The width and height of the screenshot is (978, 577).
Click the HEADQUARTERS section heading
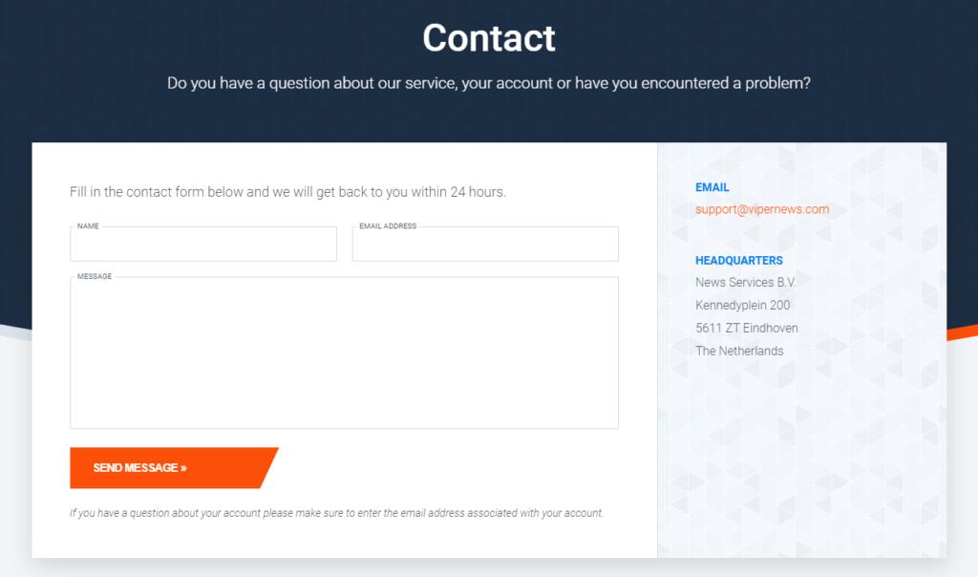coord(739,260)
